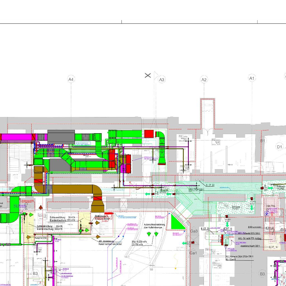Select the B_HT_13 annotation label
The height and width of the screenshot is (286, 286).
click(x=228, y=229)
